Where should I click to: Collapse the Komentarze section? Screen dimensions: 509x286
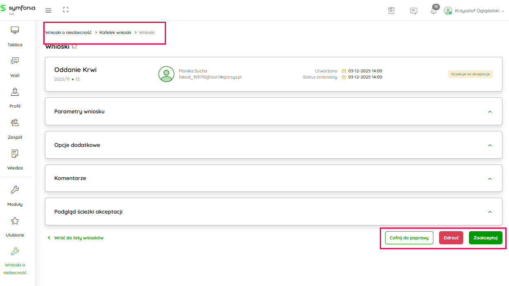[490, 179]
